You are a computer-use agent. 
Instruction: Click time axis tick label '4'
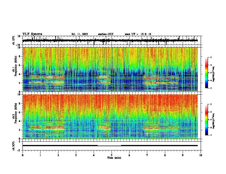pos(94,155)
